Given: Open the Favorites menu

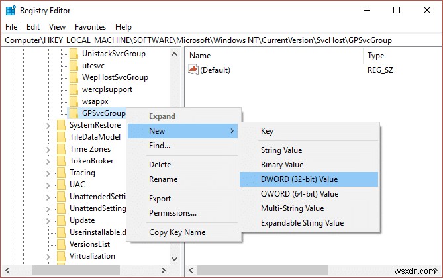Looking at the screenshot, I should 90,27.
